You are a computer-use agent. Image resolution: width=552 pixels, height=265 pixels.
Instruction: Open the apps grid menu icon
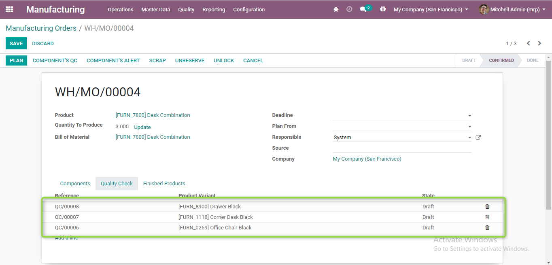(x=9, y=9)
